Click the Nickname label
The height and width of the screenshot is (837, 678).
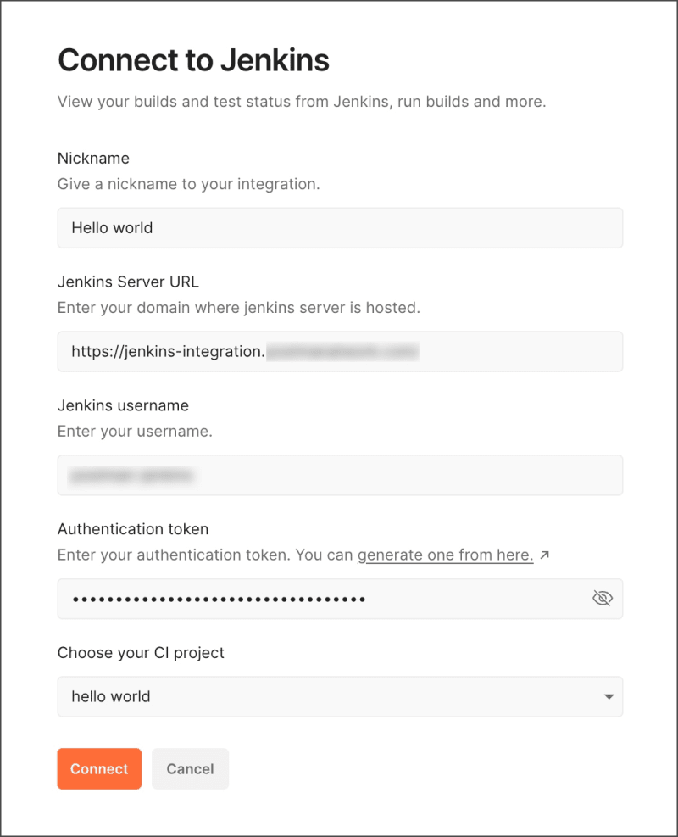pyautogui.click(x=92, y=158)
